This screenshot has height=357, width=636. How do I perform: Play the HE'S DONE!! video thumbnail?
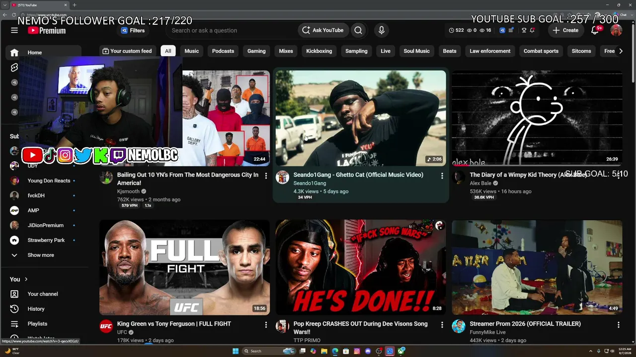[x=361, y=268]
